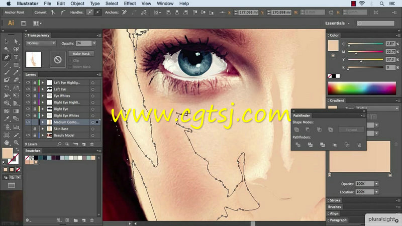Hide the Beauty Model layer
402x226 pixels.
[x=28, y=135]
